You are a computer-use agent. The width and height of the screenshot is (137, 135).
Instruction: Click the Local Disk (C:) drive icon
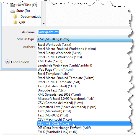tap(13, 5)
